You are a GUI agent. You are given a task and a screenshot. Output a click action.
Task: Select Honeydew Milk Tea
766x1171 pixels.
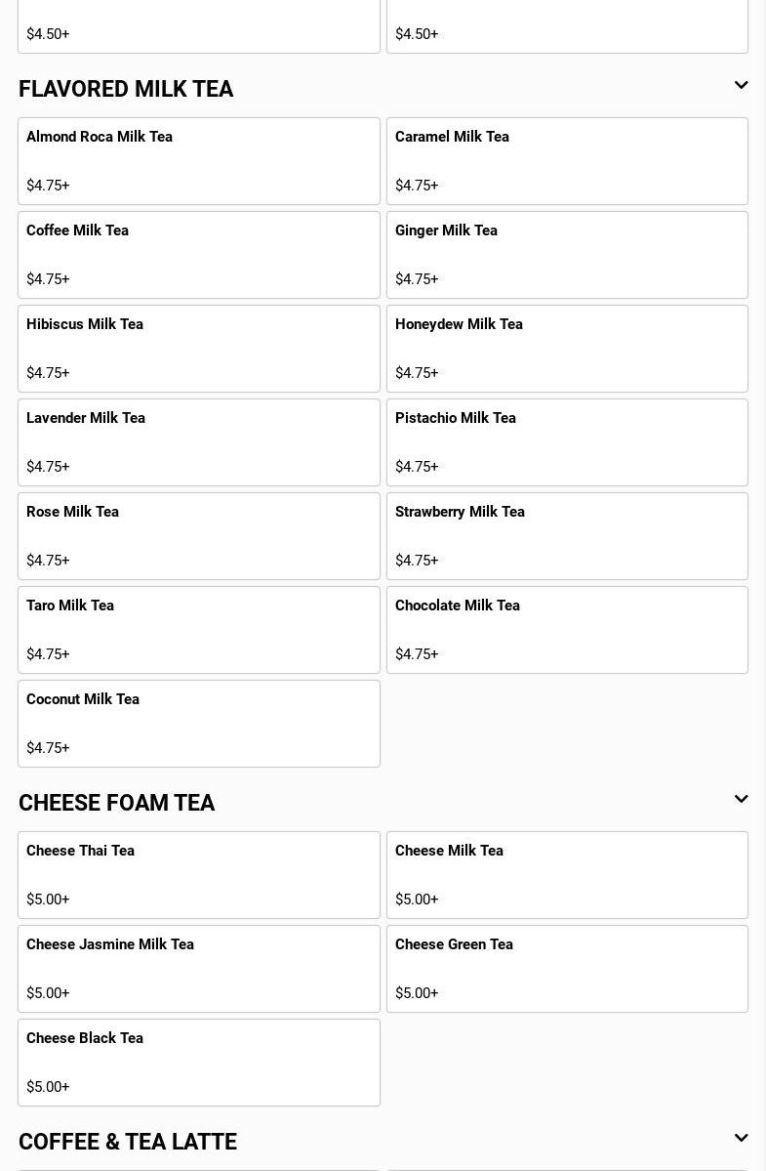point(567,349)
